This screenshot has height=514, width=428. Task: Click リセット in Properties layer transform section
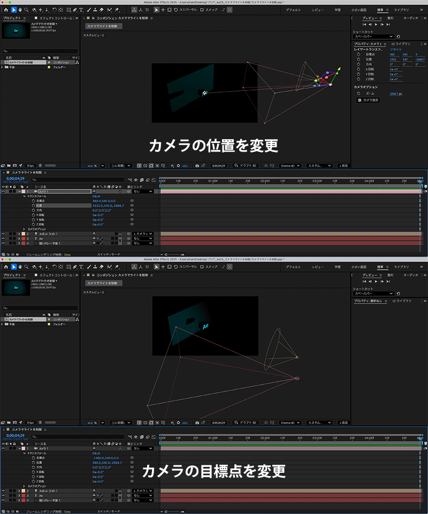click(x=395, y=49)
